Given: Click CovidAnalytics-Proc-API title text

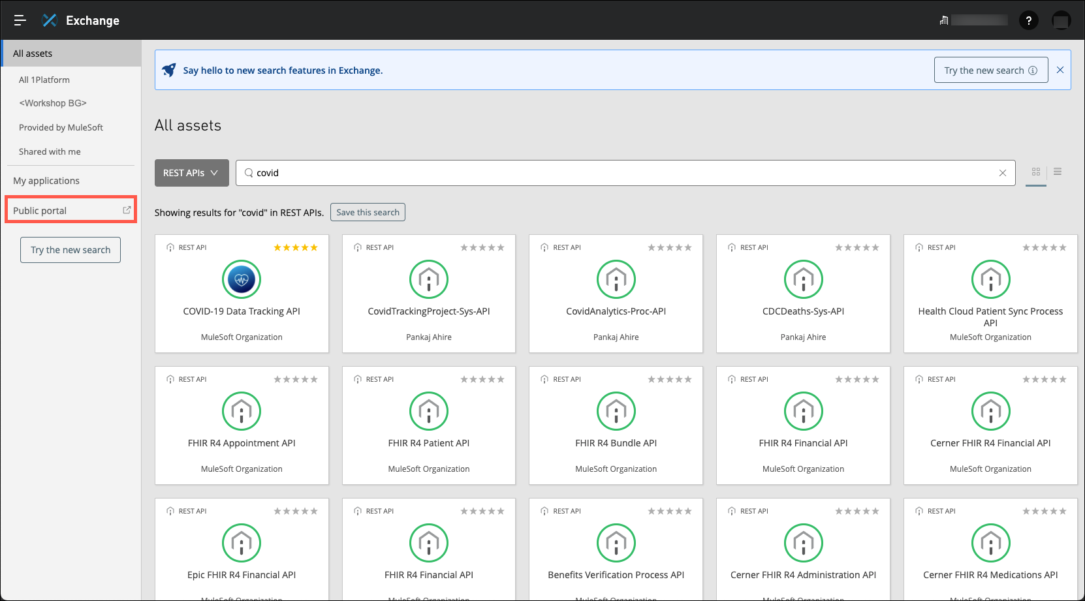Looking at the screenshot, I should [x=616, y=311].
